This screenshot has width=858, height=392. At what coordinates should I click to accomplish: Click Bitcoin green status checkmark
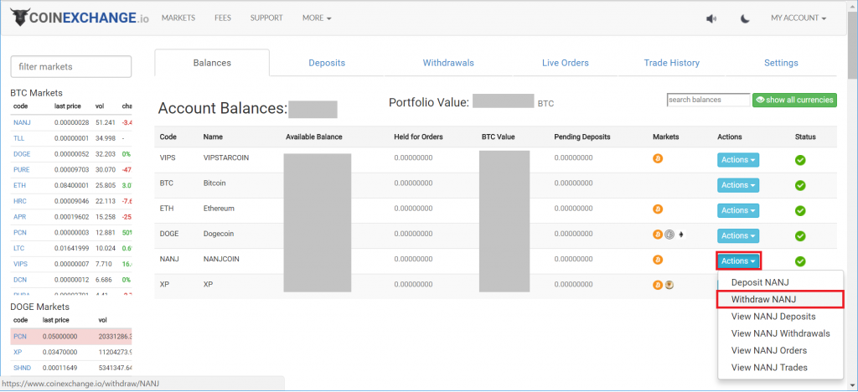click(x=800, y=185)
